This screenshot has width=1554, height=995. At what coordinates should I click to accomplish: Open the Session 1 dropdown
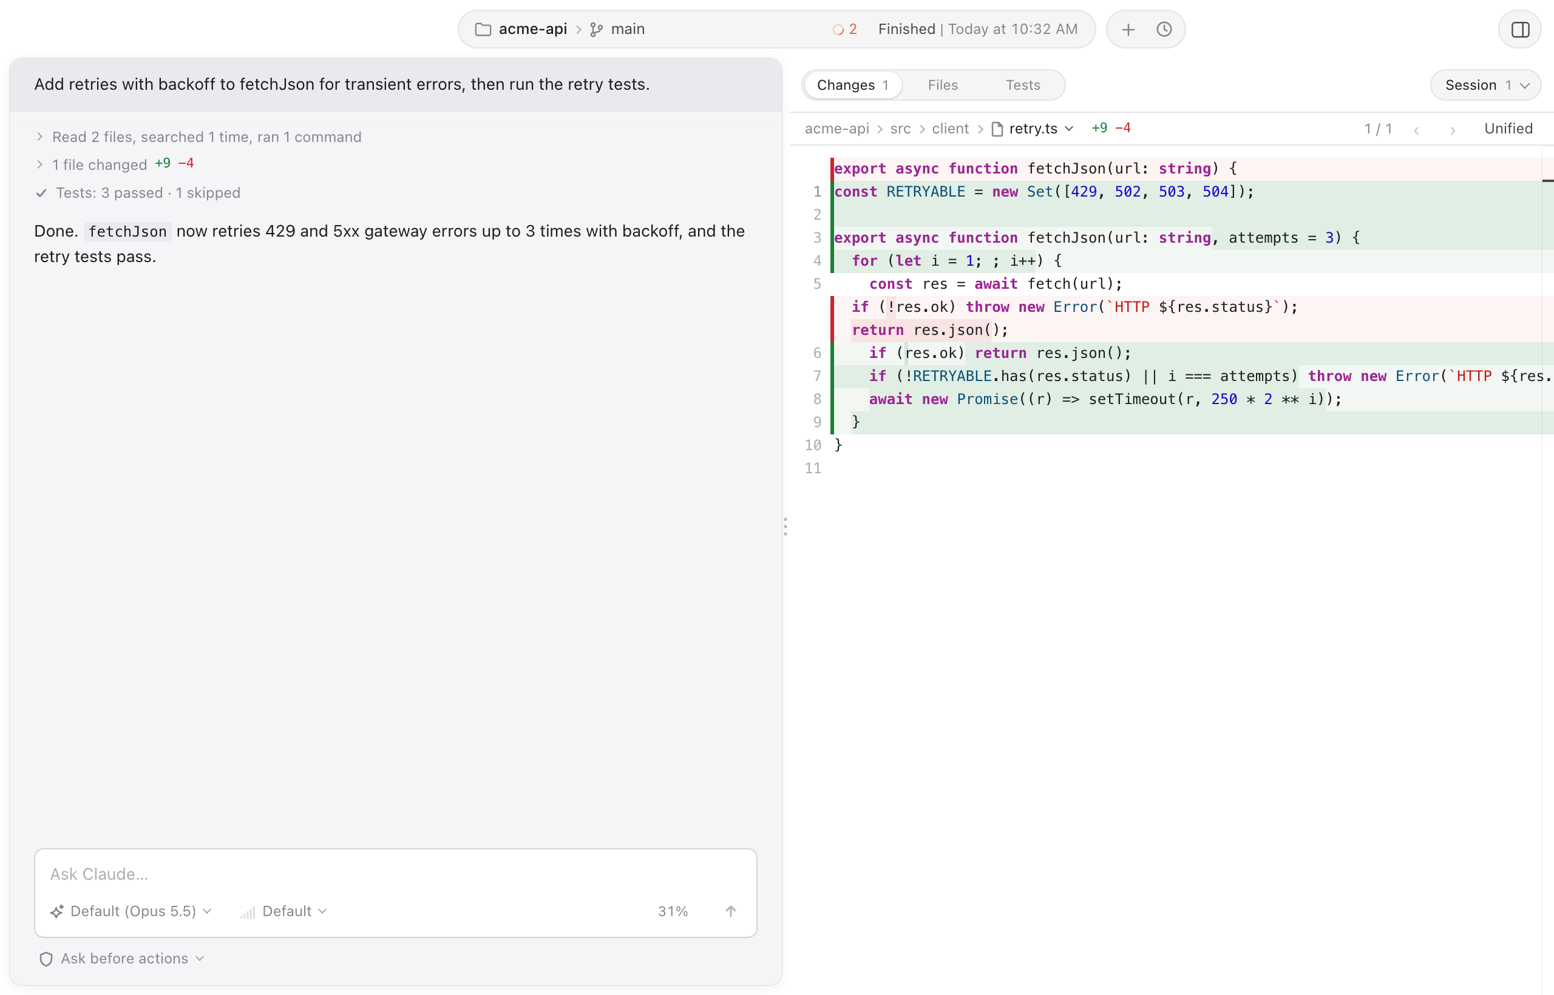pyautogui.click(x=1485, y=86)
